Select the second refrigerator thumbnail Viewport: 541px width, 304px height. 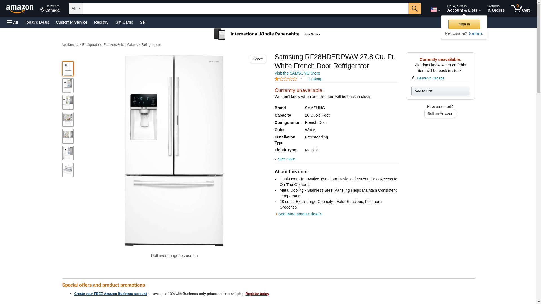tap(68, 86)
